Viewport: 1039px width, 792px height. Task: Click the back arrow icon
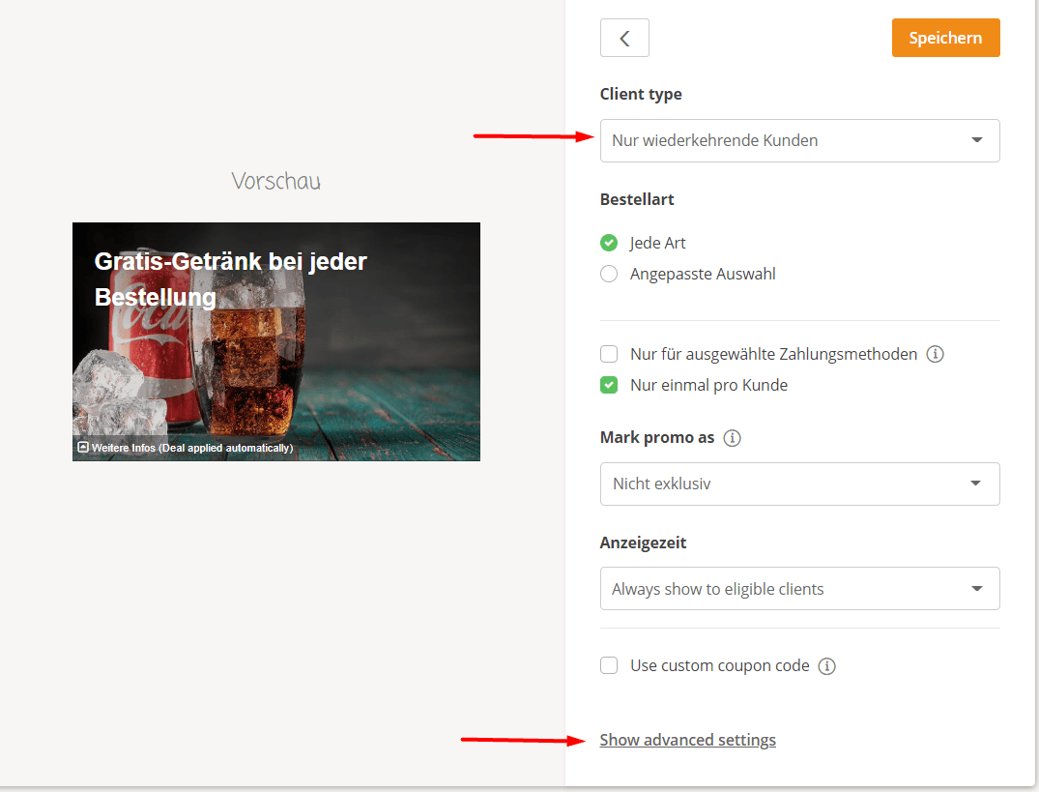click(624, 38)
